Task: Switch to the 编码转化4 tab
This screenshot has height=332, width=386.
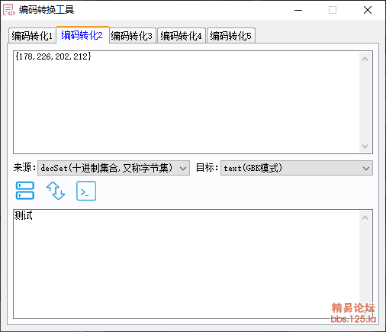Action: tap(181, 36)
